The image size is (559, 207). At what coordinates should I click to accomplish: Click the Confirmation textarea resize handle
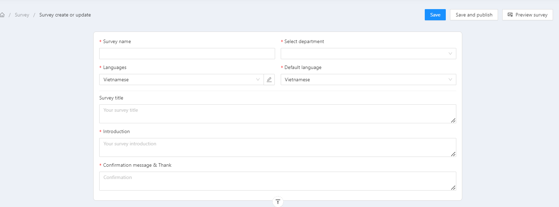pyautogui.click(x=453, y=188)
